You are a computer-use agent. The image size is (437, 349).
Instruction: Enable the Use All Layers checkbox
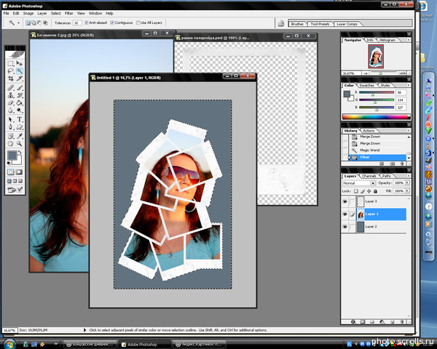tap(138, 23)
